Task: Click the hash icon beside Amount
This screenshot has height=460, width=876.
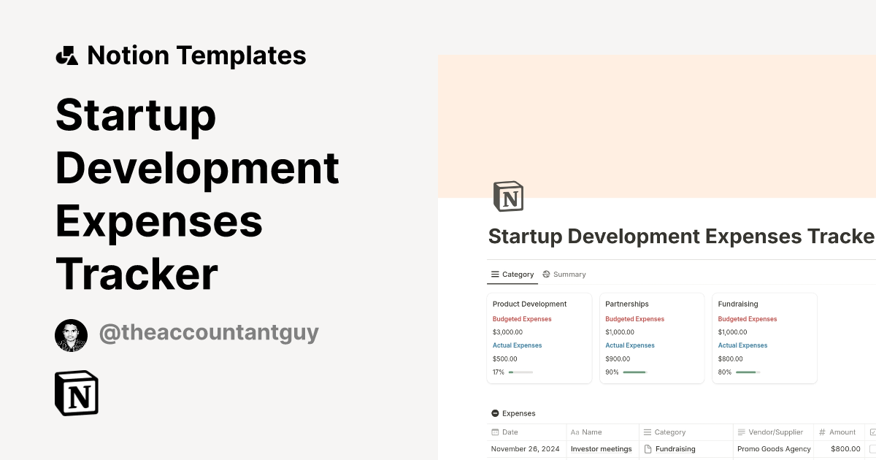Action: tap(822, 432)
